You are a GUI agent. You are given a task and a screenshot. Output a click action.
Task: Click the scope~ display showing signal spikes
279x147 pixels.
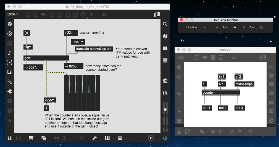pos(82,93)
